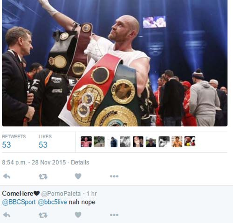Like the main tweet with heart
This screenshot has width=233, height=223.
[78, 176]
